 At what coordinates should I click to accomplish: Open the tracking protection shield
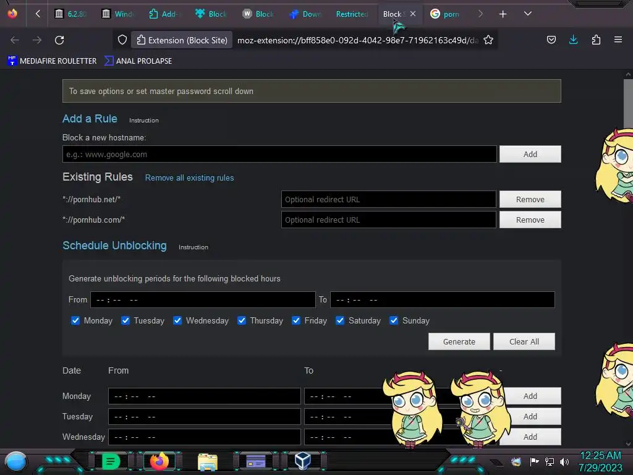(122, 40)
